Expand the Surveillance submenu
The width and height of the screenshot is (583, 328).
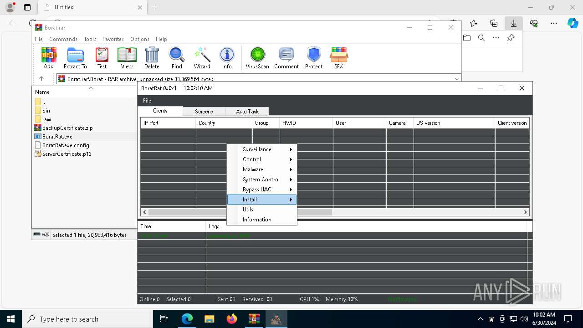point(262,149)
